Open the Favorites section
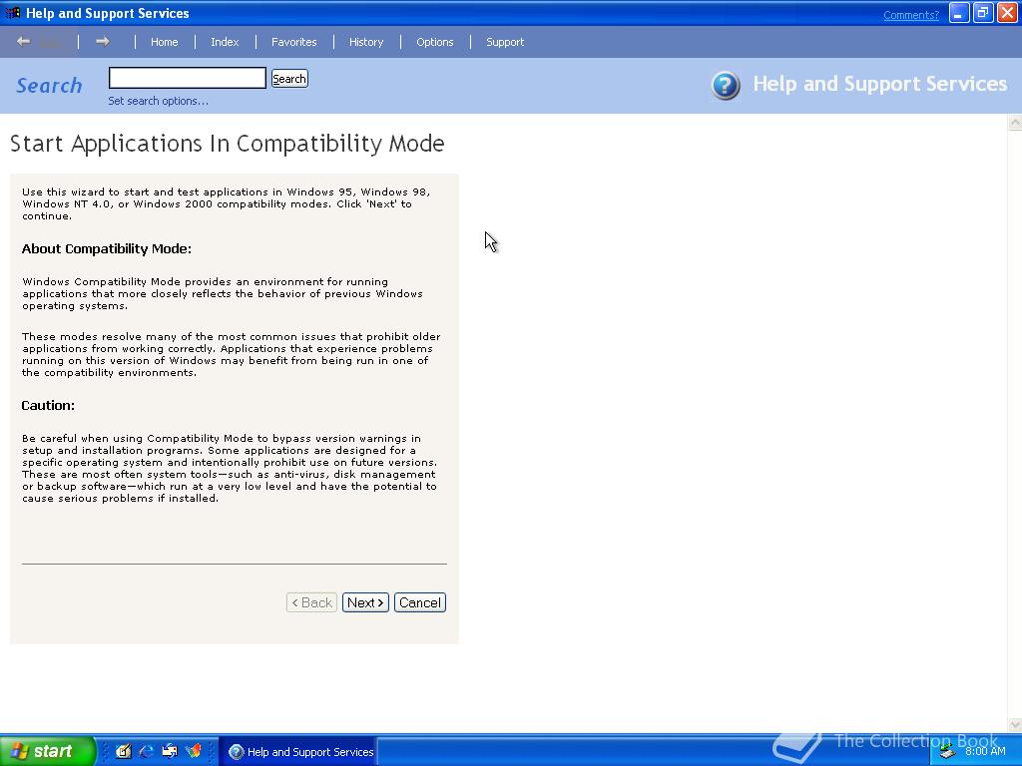 click(x=294, y=42)
